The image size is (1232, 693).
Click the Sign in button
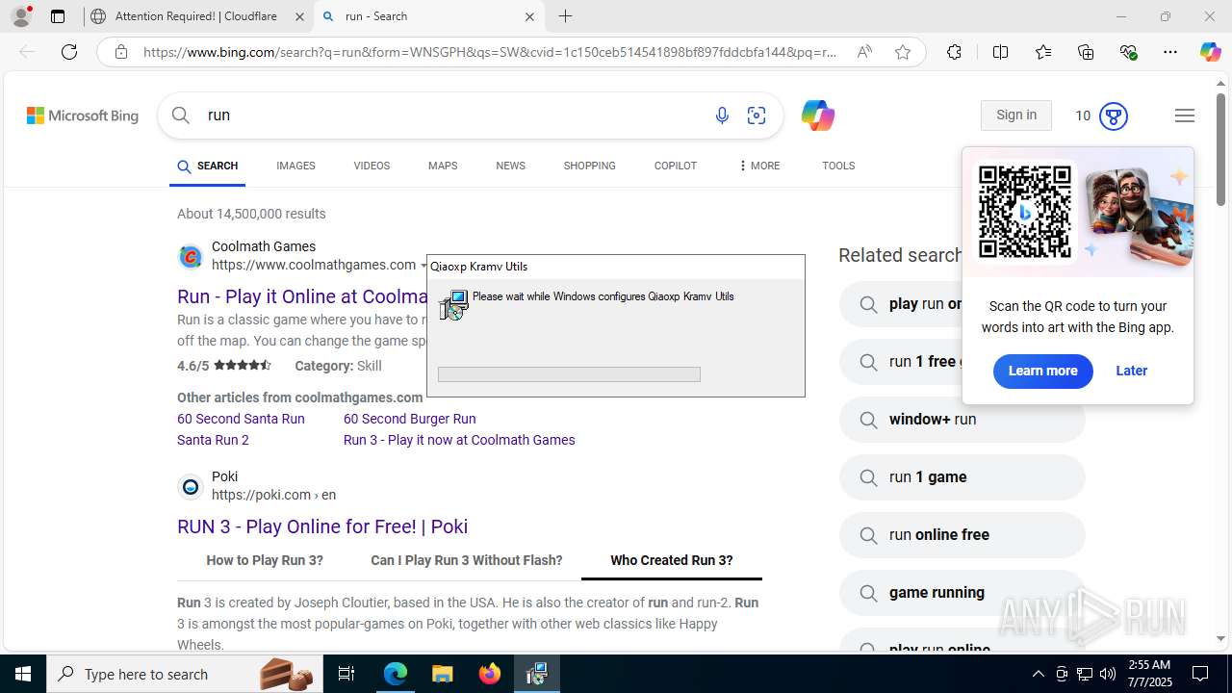click(1016, 115)
